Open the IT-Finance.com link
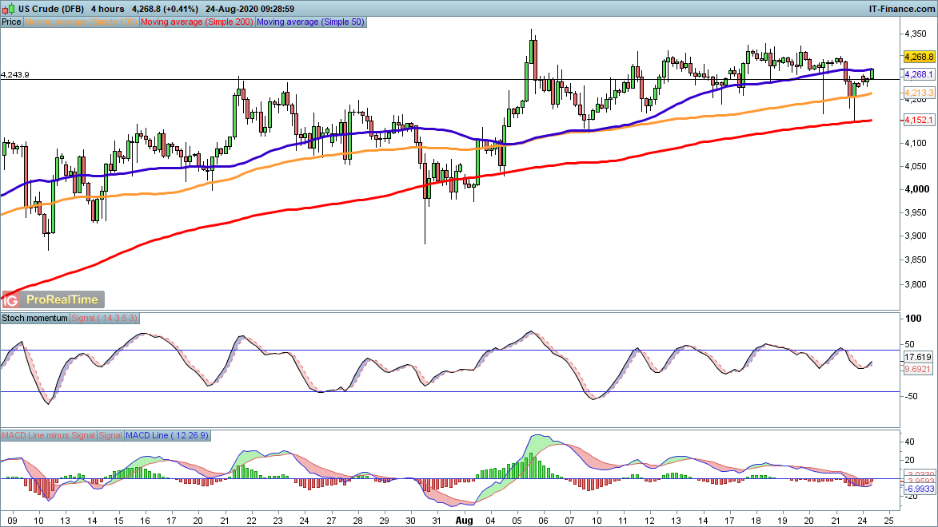The height and width of the screenshot is (527, 938). click(x=901, y=7)
